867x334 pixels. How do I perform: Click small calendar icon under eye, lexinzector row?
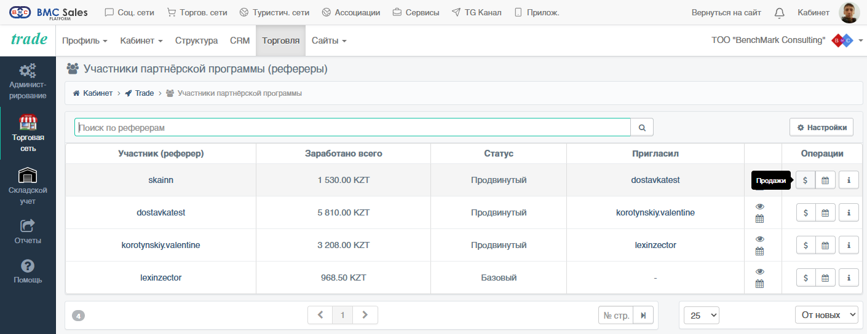(759, 284)
